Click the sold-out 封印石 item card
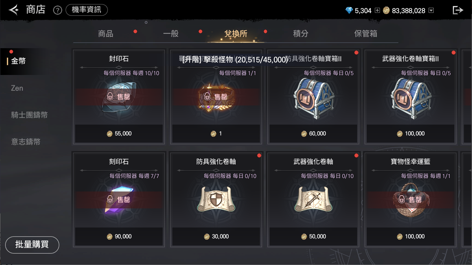 click(x=119, y=96)
